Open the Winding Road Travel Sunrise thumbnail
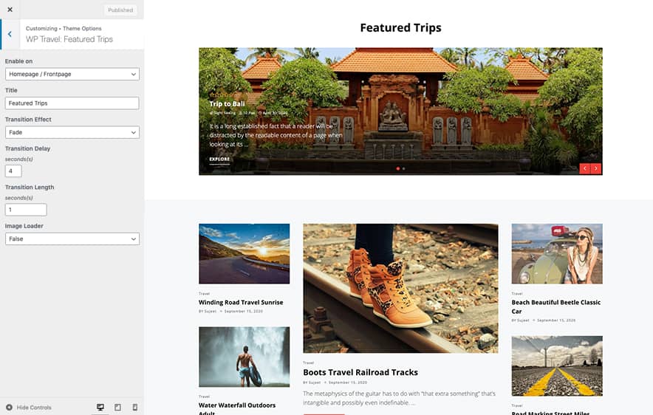Image resolution: width=653 pixels, height=415 pixels. 244,254
